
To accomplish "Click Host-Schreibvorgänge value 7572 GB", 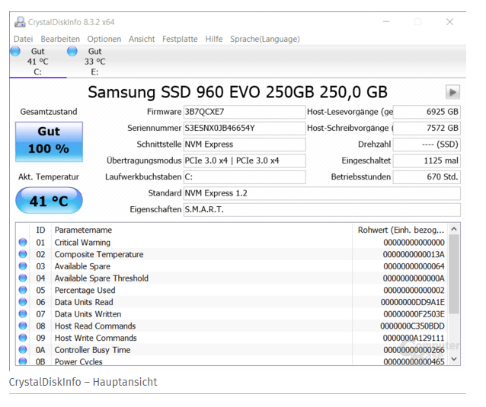I will click(x=427, y=128).
